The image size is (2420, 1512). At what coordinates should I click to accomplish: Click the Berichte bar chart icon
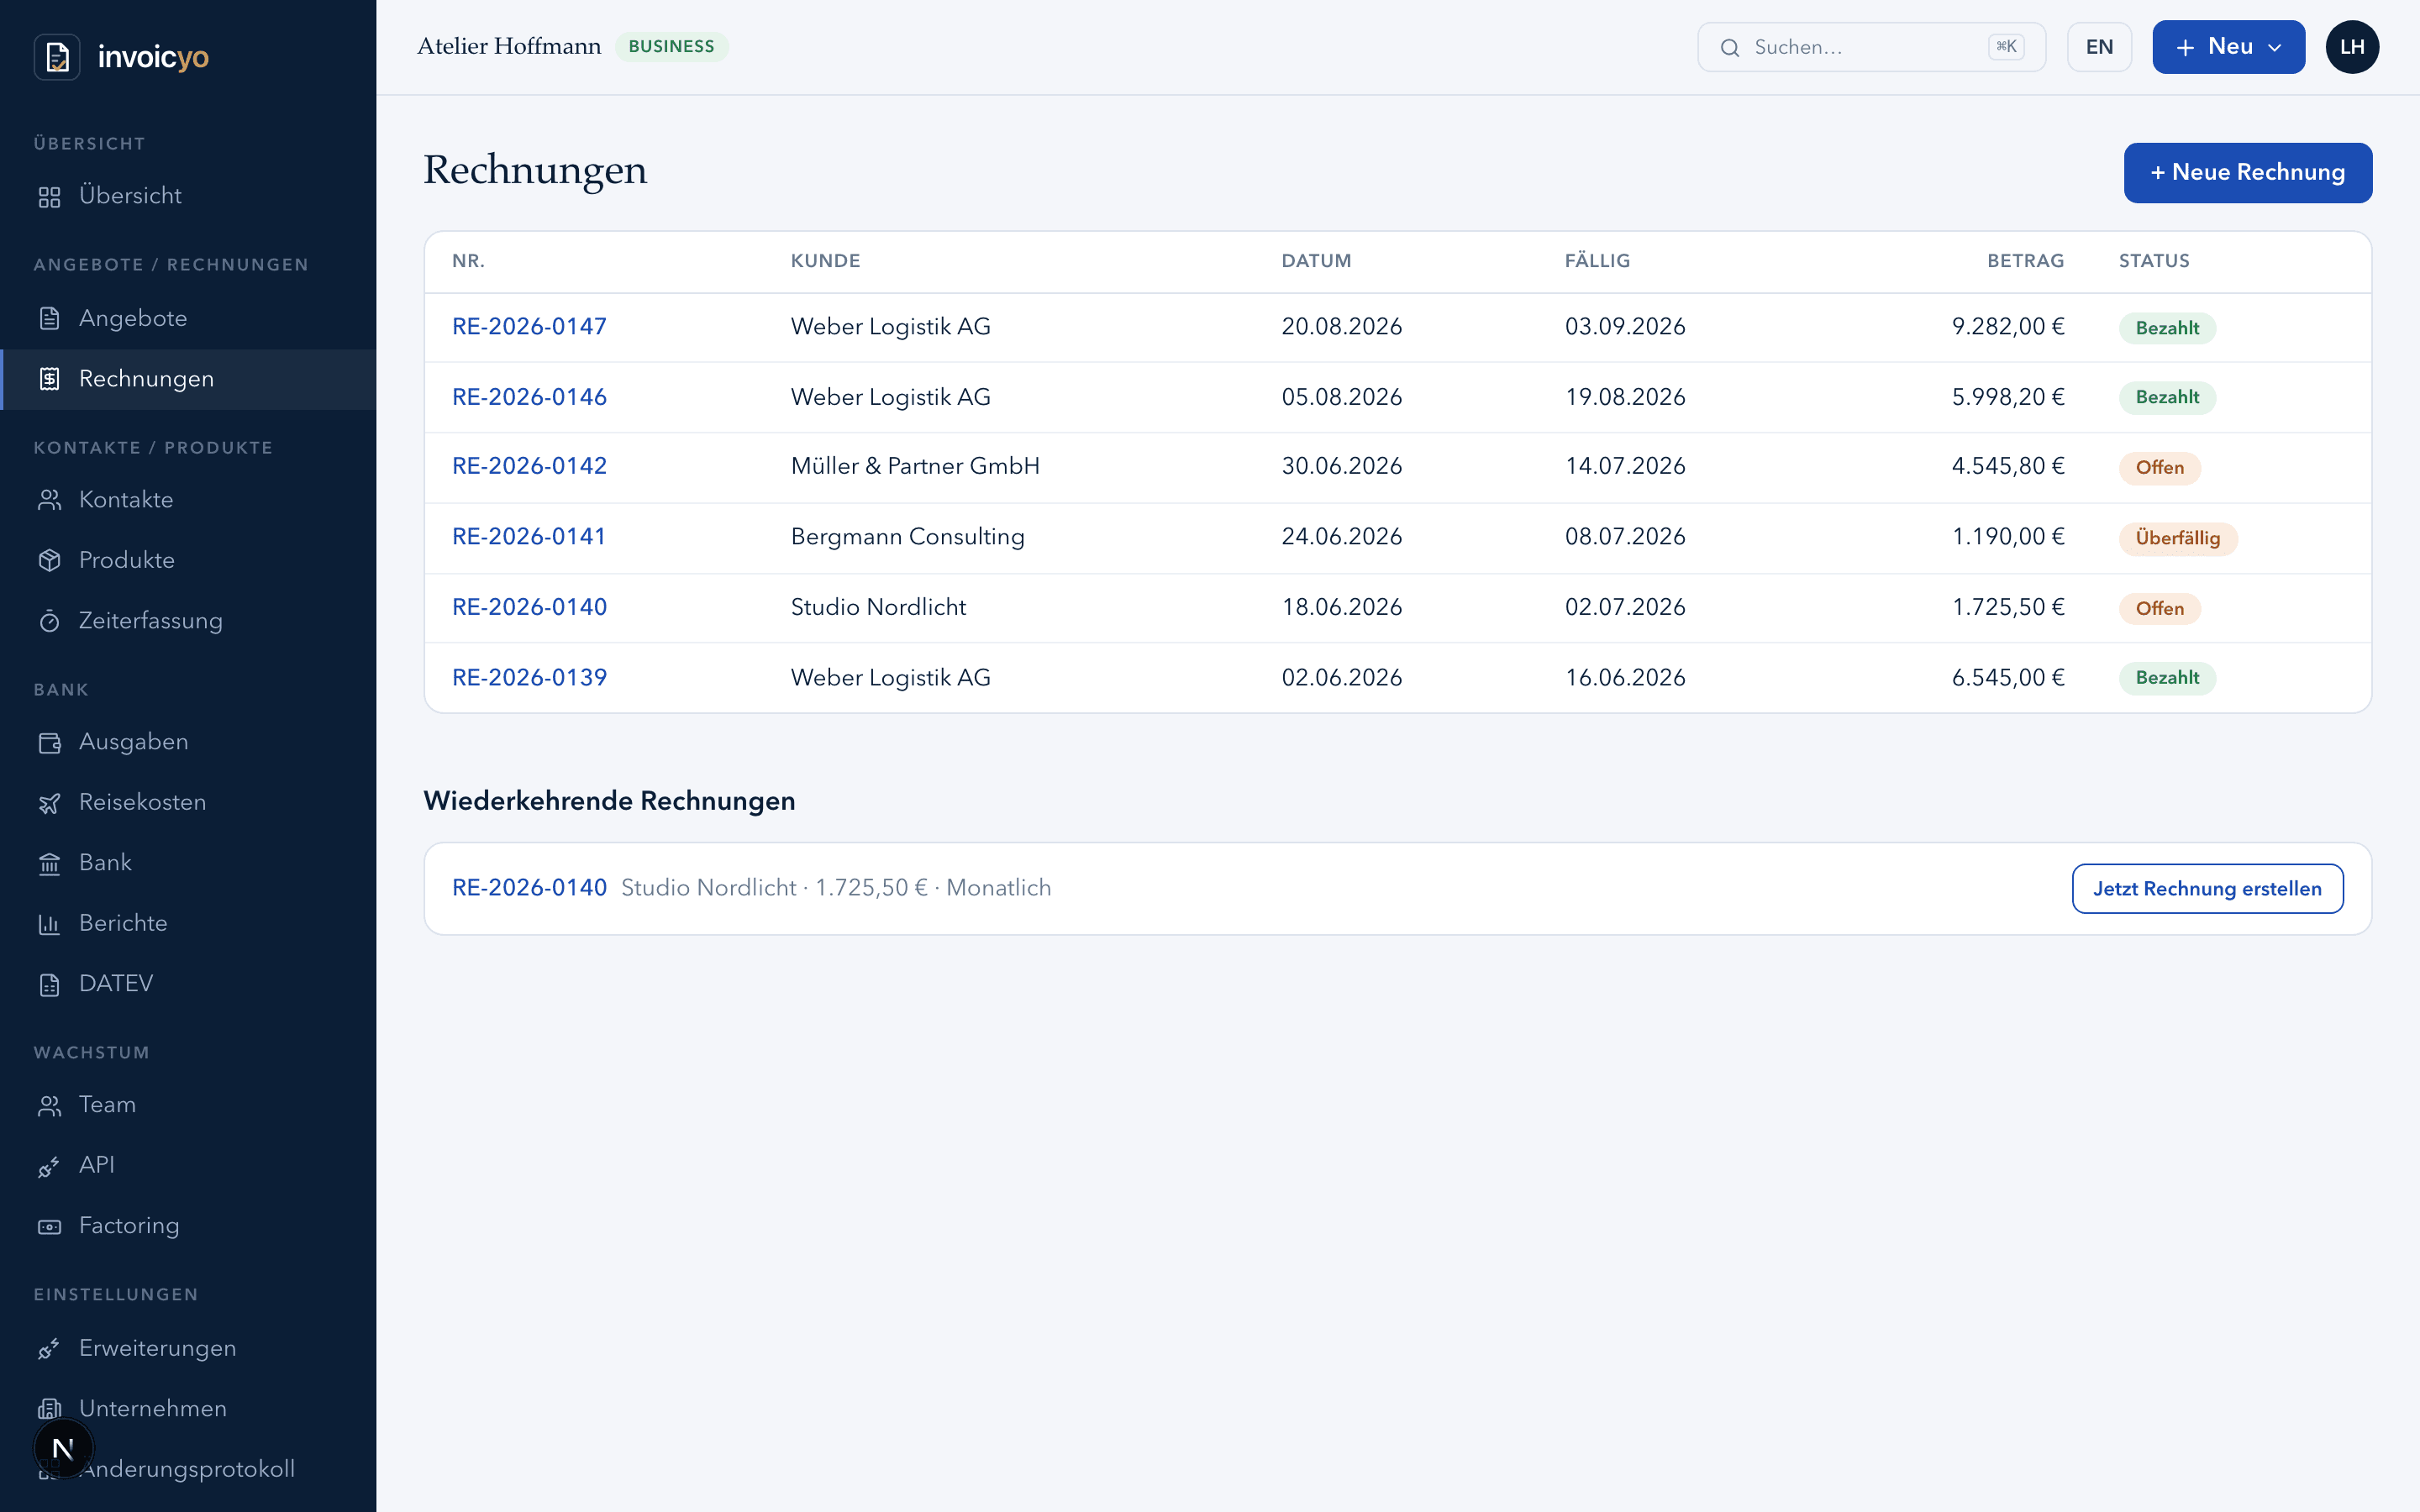pos(50,924)
